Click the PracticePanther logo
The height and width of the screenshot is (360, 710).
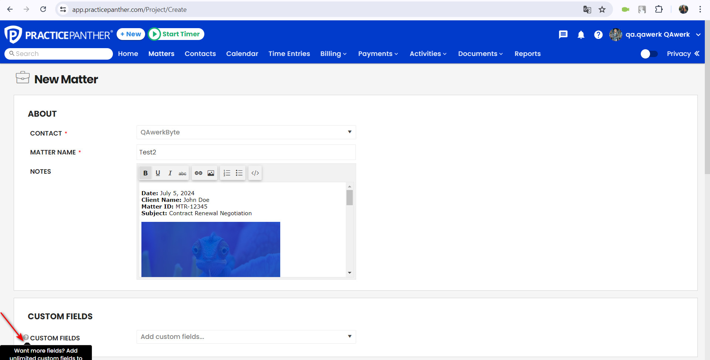(x=58, y=35)
